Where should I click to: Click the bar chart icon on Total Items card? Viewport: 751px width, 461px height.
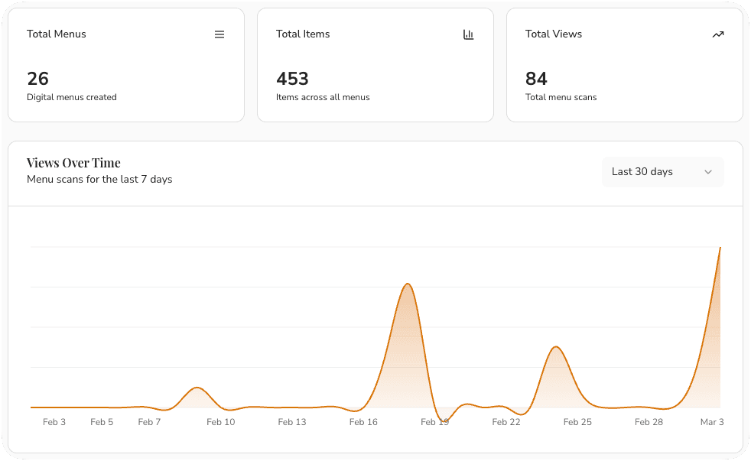click(x=469, y=34)
